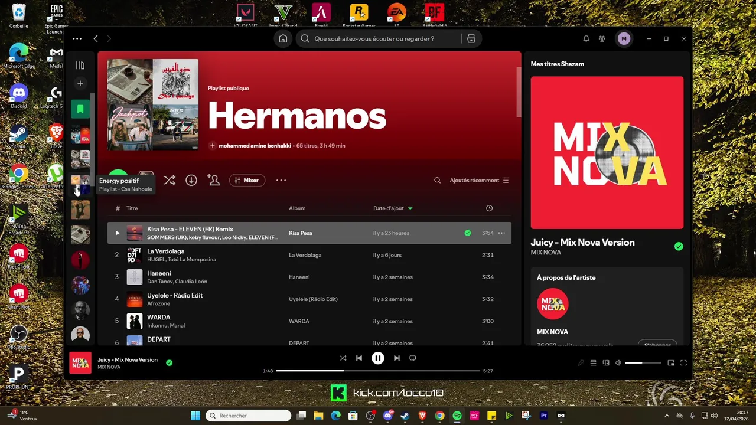
Task: Sort by the Titre column header
Action: point(132,208)
